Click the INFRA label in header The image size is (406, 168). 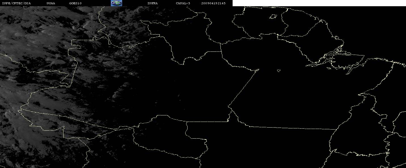click(x=152, y=3)
